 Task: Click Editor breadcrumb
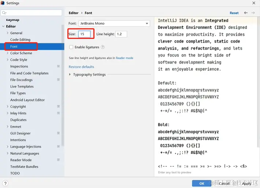click(74, 13)
